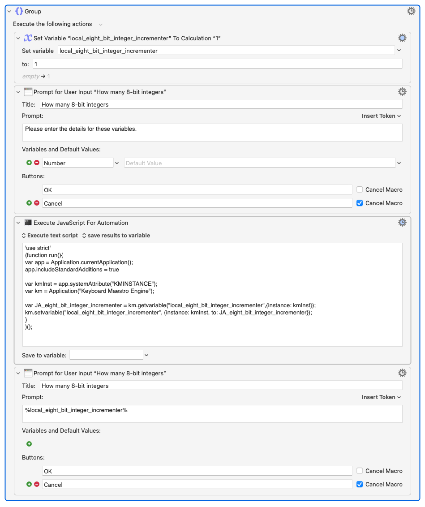Open dropdown next to Save to variable field

pos(146,355)
